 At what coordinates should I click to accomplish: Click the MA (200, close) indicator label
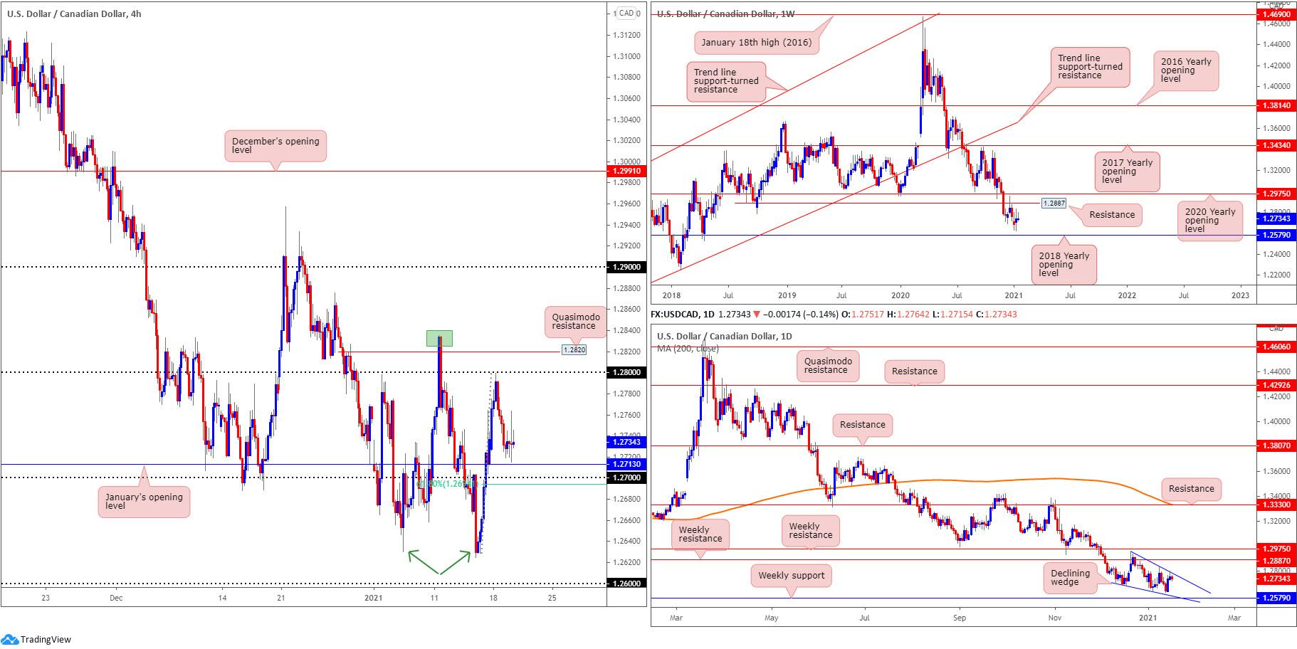point(688,349)
